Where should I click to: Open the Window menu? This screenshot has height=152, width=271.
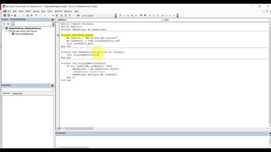(68, 11)
